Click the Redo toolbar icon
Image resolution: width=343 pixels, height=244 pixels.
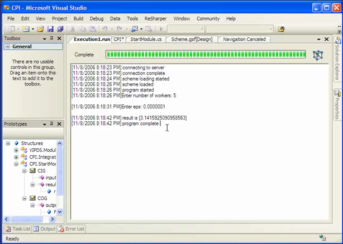pyautogui.click(x=119, y=29)
